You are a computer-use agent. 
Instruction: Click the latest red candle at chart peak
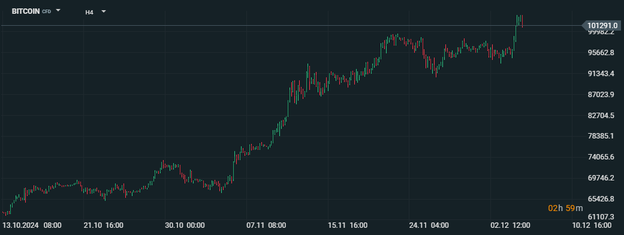(x=521, y=21)
